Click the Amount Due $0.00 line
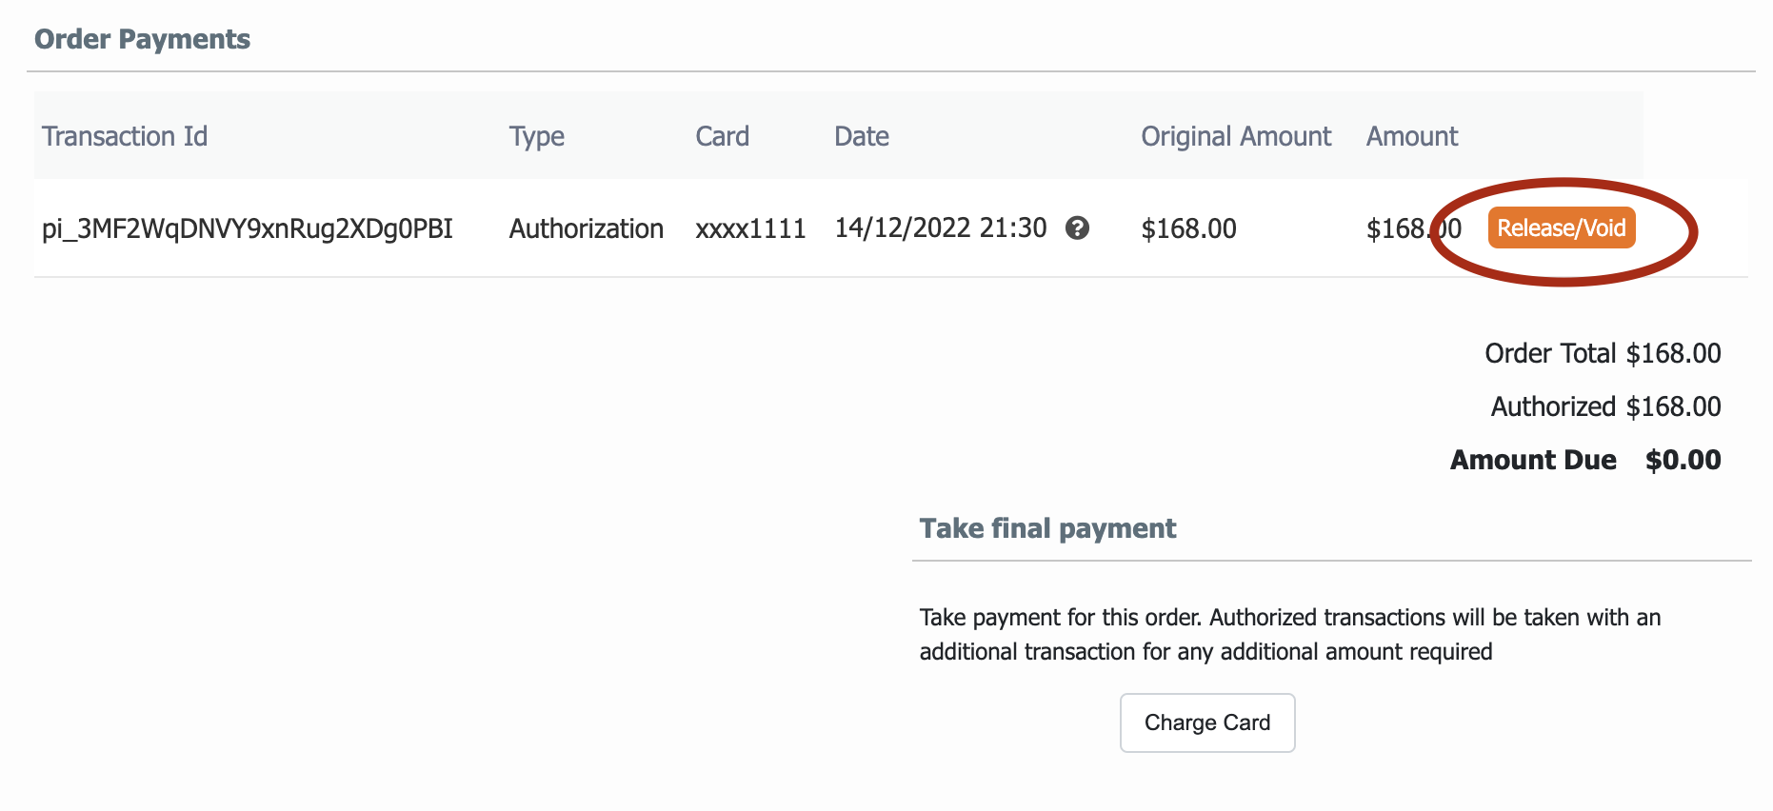The width and height of the screenshot is (1773, 811). pyautogui.click(x=1584, y=460)
